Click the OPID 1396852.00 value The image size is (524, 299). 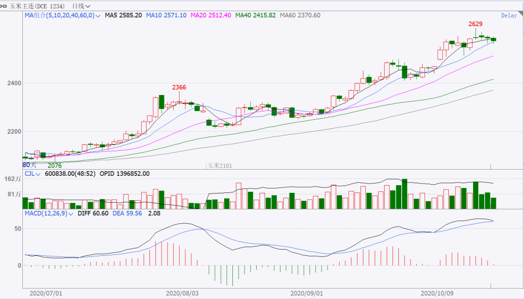pyautogui.click(x=125, y=174)
